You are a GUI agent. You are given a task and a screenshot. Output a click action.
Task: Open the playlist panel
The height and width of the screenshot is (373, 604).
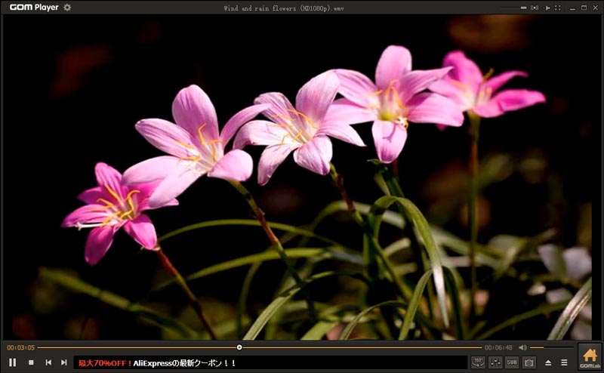click(564, 363)
